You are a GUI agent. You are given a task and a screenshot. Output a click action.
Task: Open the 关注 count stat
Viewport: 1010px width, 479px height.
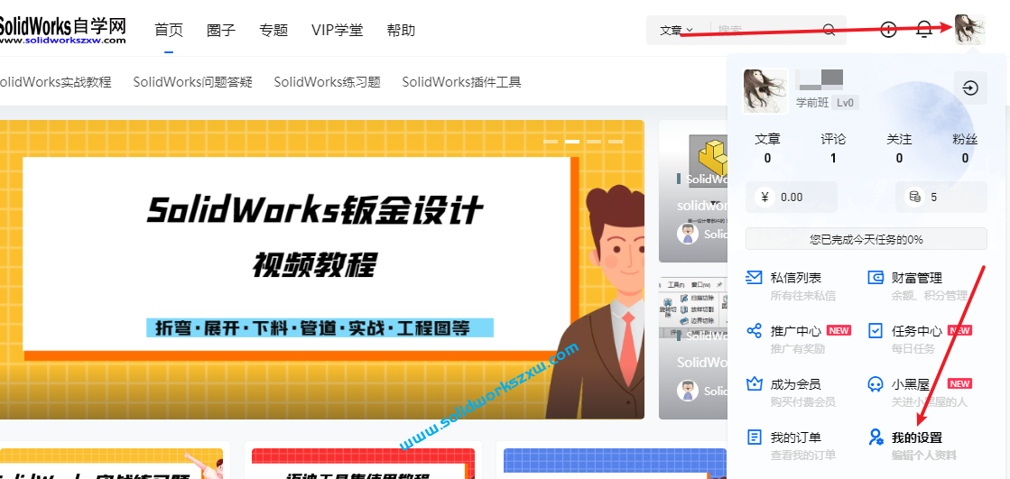pyautogui.click(x=899, y=148)
